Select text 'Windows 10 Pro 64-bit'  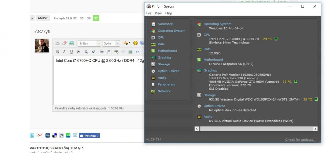226,28
